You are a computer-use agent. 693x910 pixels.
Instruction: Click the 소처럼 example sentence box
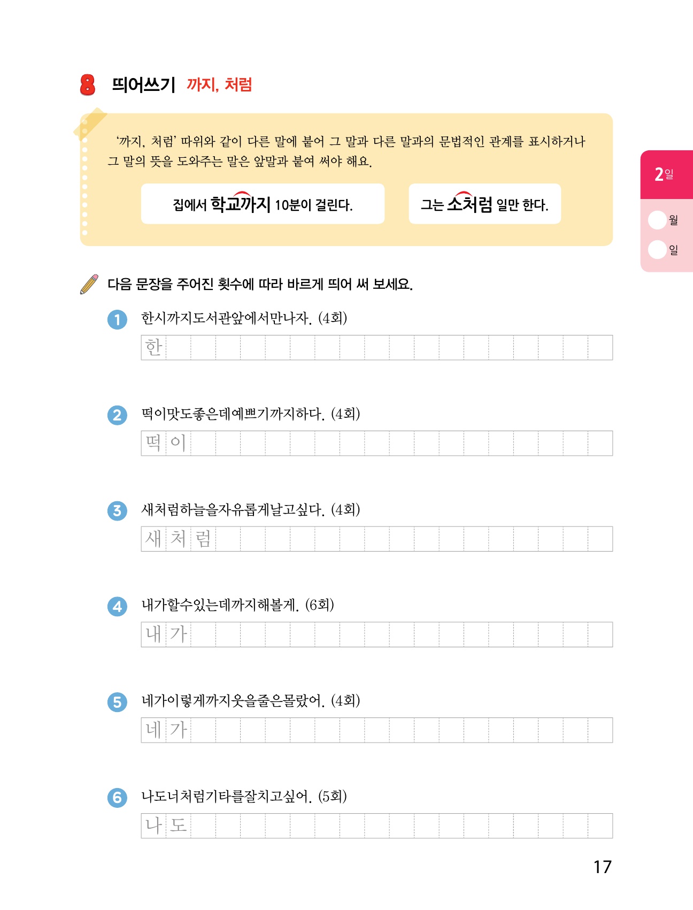(x=484, y=204)
